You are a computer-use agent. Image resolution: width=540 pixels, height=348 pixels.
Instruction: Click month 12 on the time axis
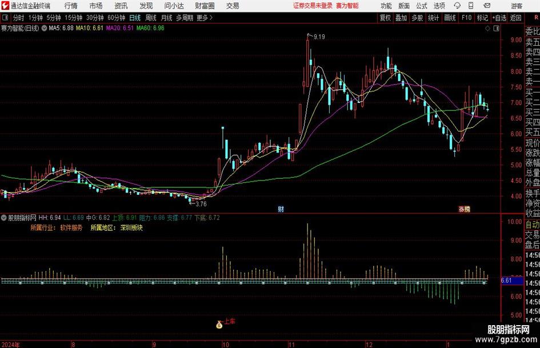[x=369, y=345]
